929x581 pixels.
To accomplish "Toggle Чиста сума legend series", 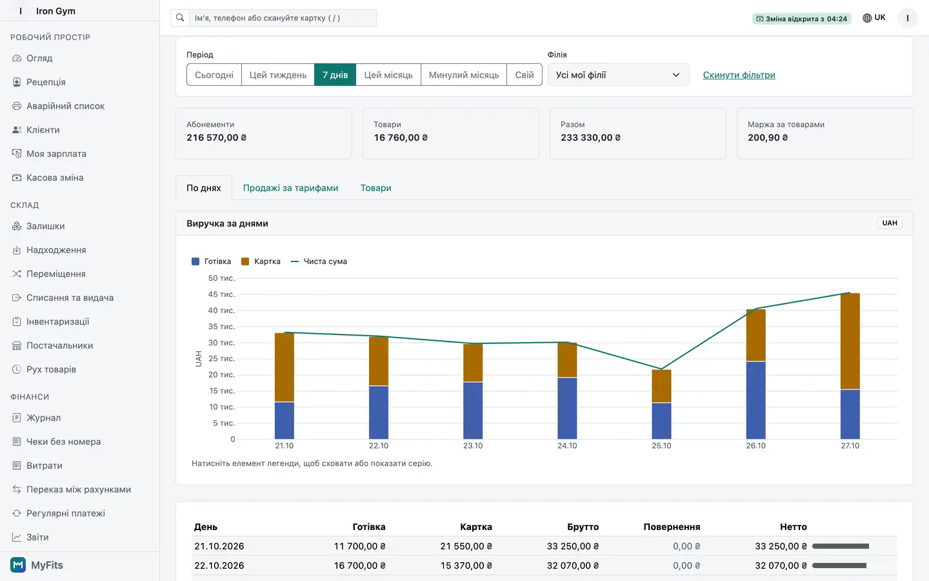I will 319,261.
